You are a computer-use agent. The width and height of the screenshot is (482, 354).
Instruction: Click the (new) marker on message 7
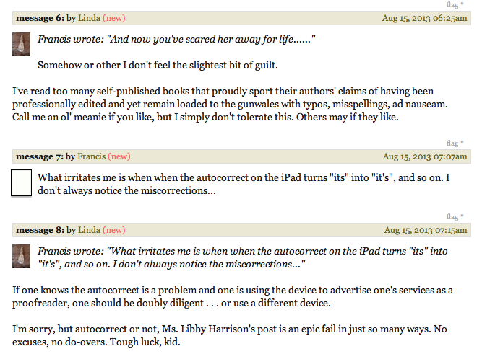coord(119,156)
